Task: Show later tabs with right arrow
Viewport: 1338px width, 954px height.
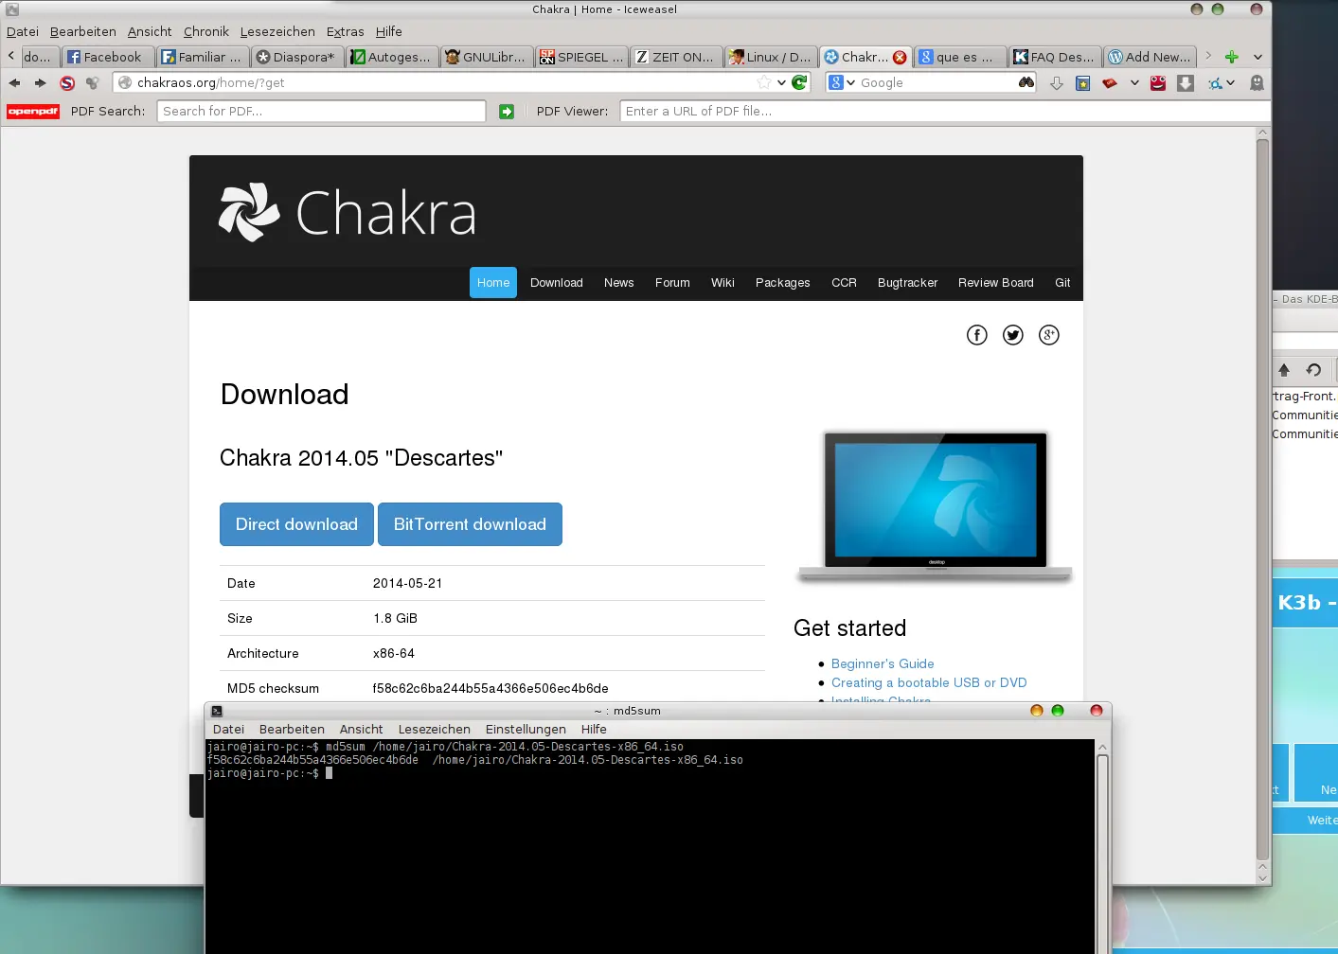Action: point(1208,57)
